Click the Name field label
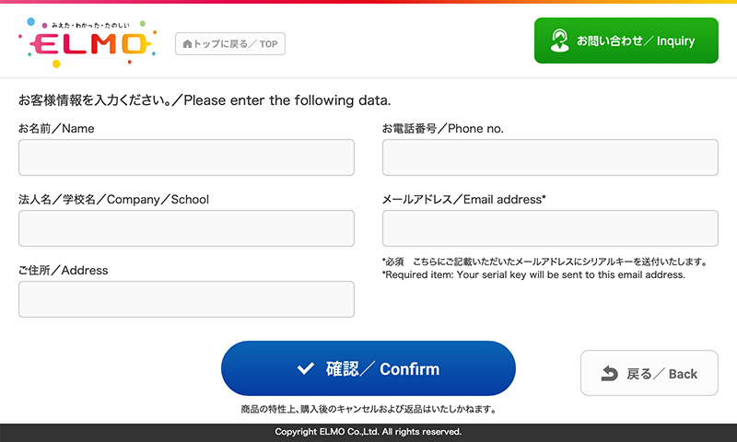 pyautogui.click(x=56, y=129)
